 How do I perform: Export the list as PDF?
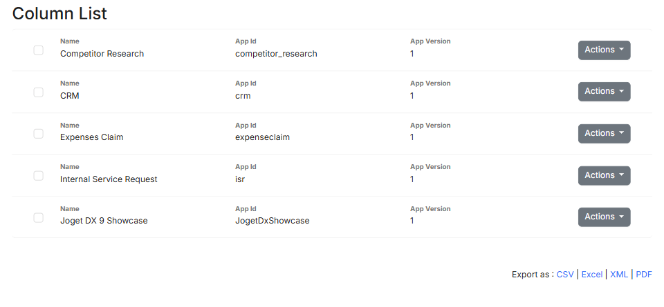pyautogui.click(x=644, y=275)
